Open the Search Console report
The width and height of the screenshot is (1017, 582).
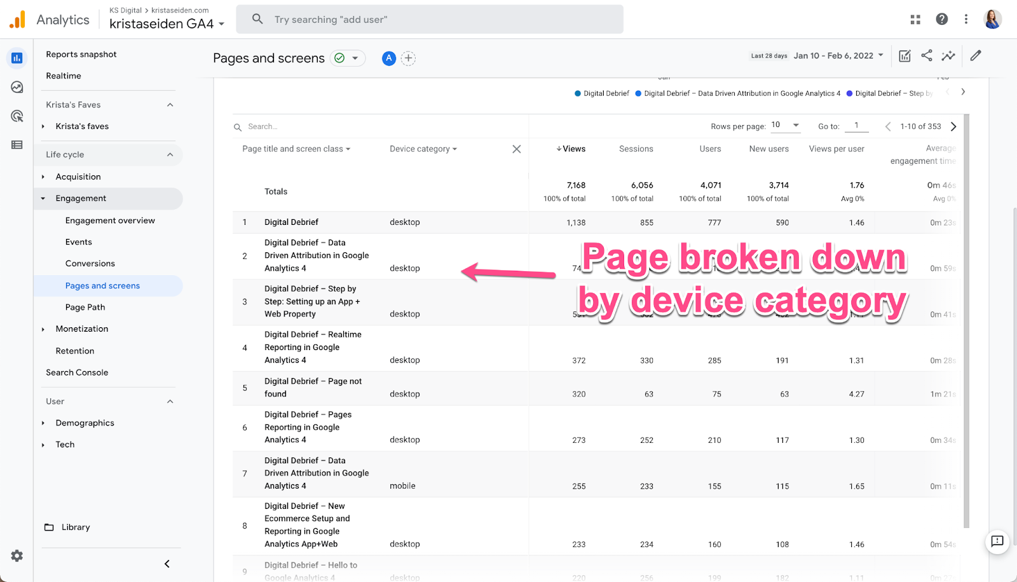coord(77,373)
